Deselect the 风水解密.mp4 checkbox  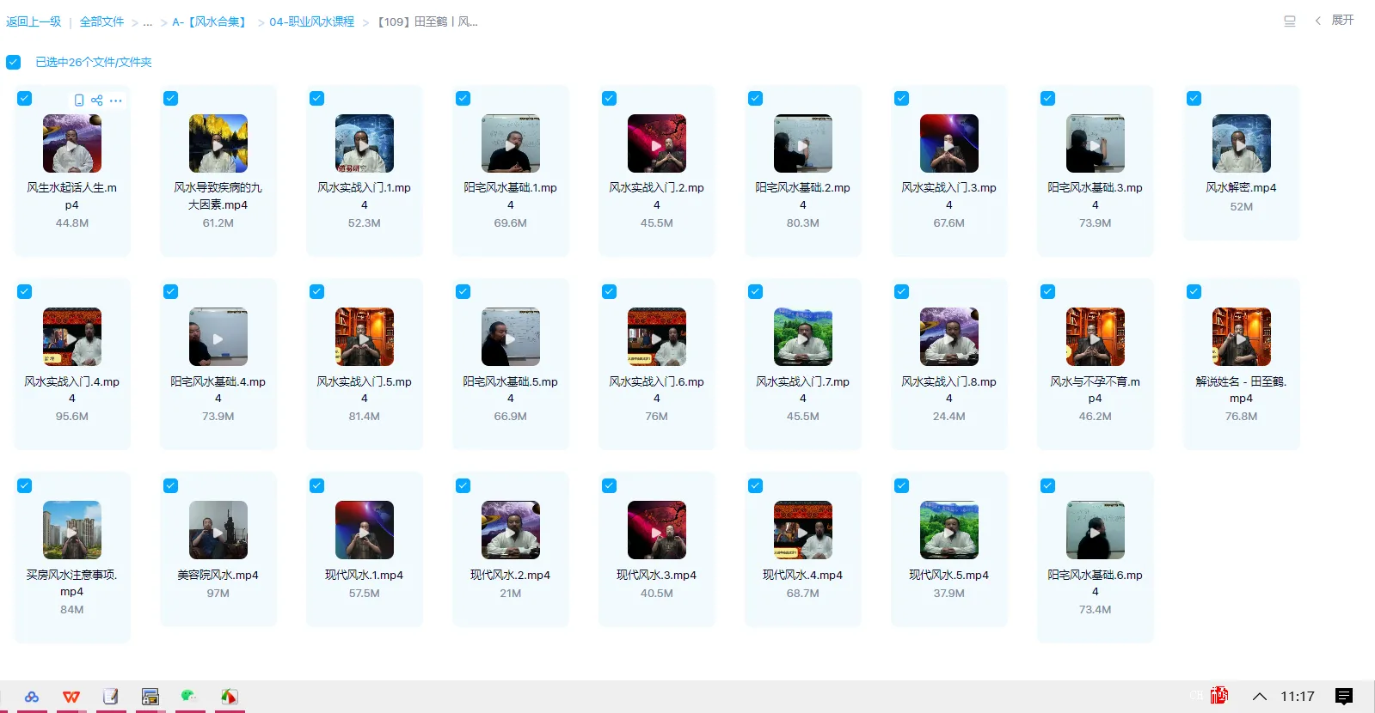[1194, 99]
